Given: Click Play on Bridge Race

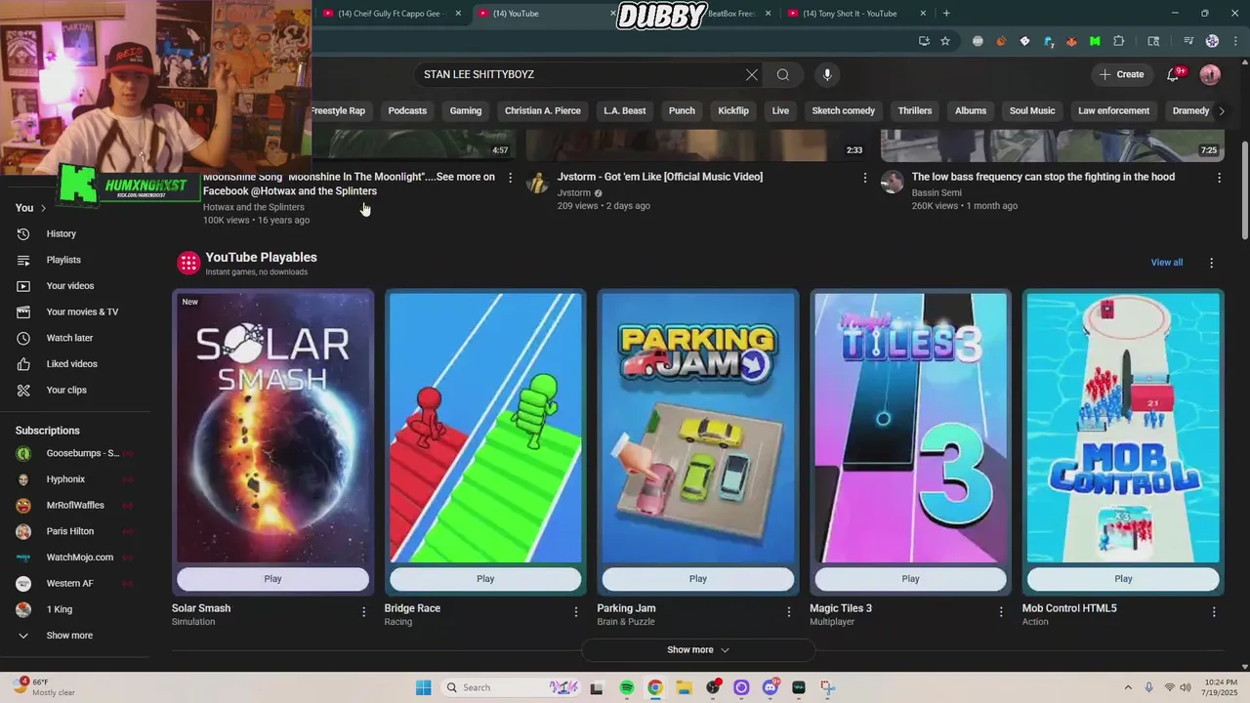Looking at the screenshot, I should [485, 579].
